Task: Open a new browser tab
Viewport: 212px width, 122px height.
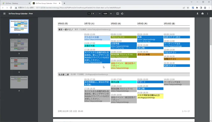Action: 64,3
